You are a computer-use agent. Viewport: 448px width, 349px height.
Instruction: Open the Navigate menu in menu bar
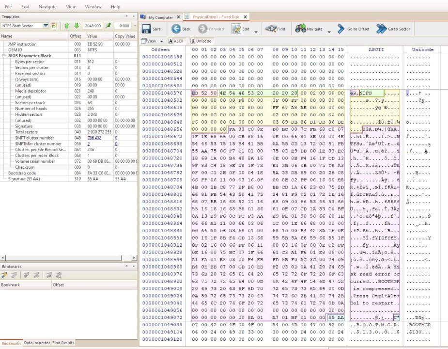(47, 7)
